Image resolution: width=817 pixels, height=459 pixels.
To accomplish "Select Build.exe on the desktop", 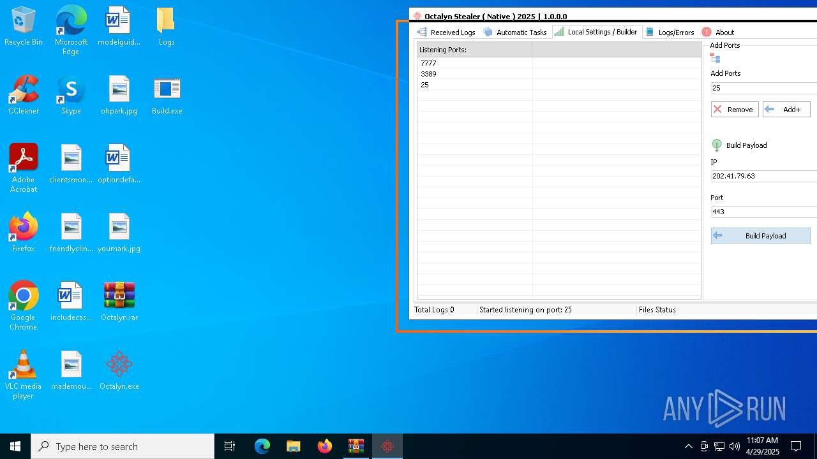I will point(167,96).
